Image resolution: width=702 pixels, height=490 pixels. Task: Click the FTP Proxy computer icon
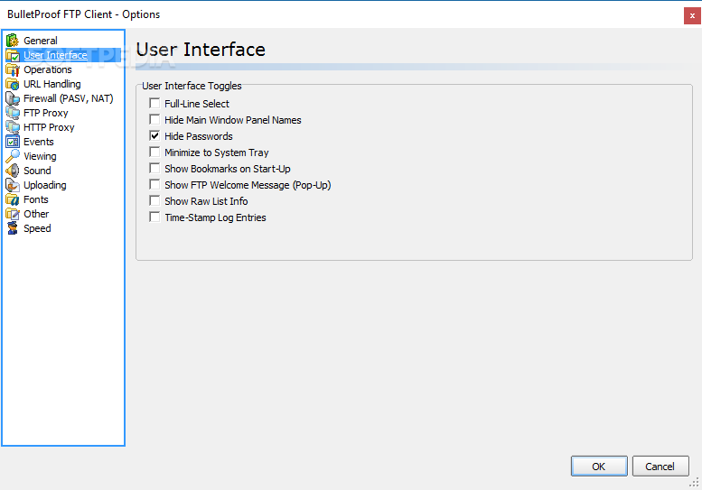tap(13, 113)
